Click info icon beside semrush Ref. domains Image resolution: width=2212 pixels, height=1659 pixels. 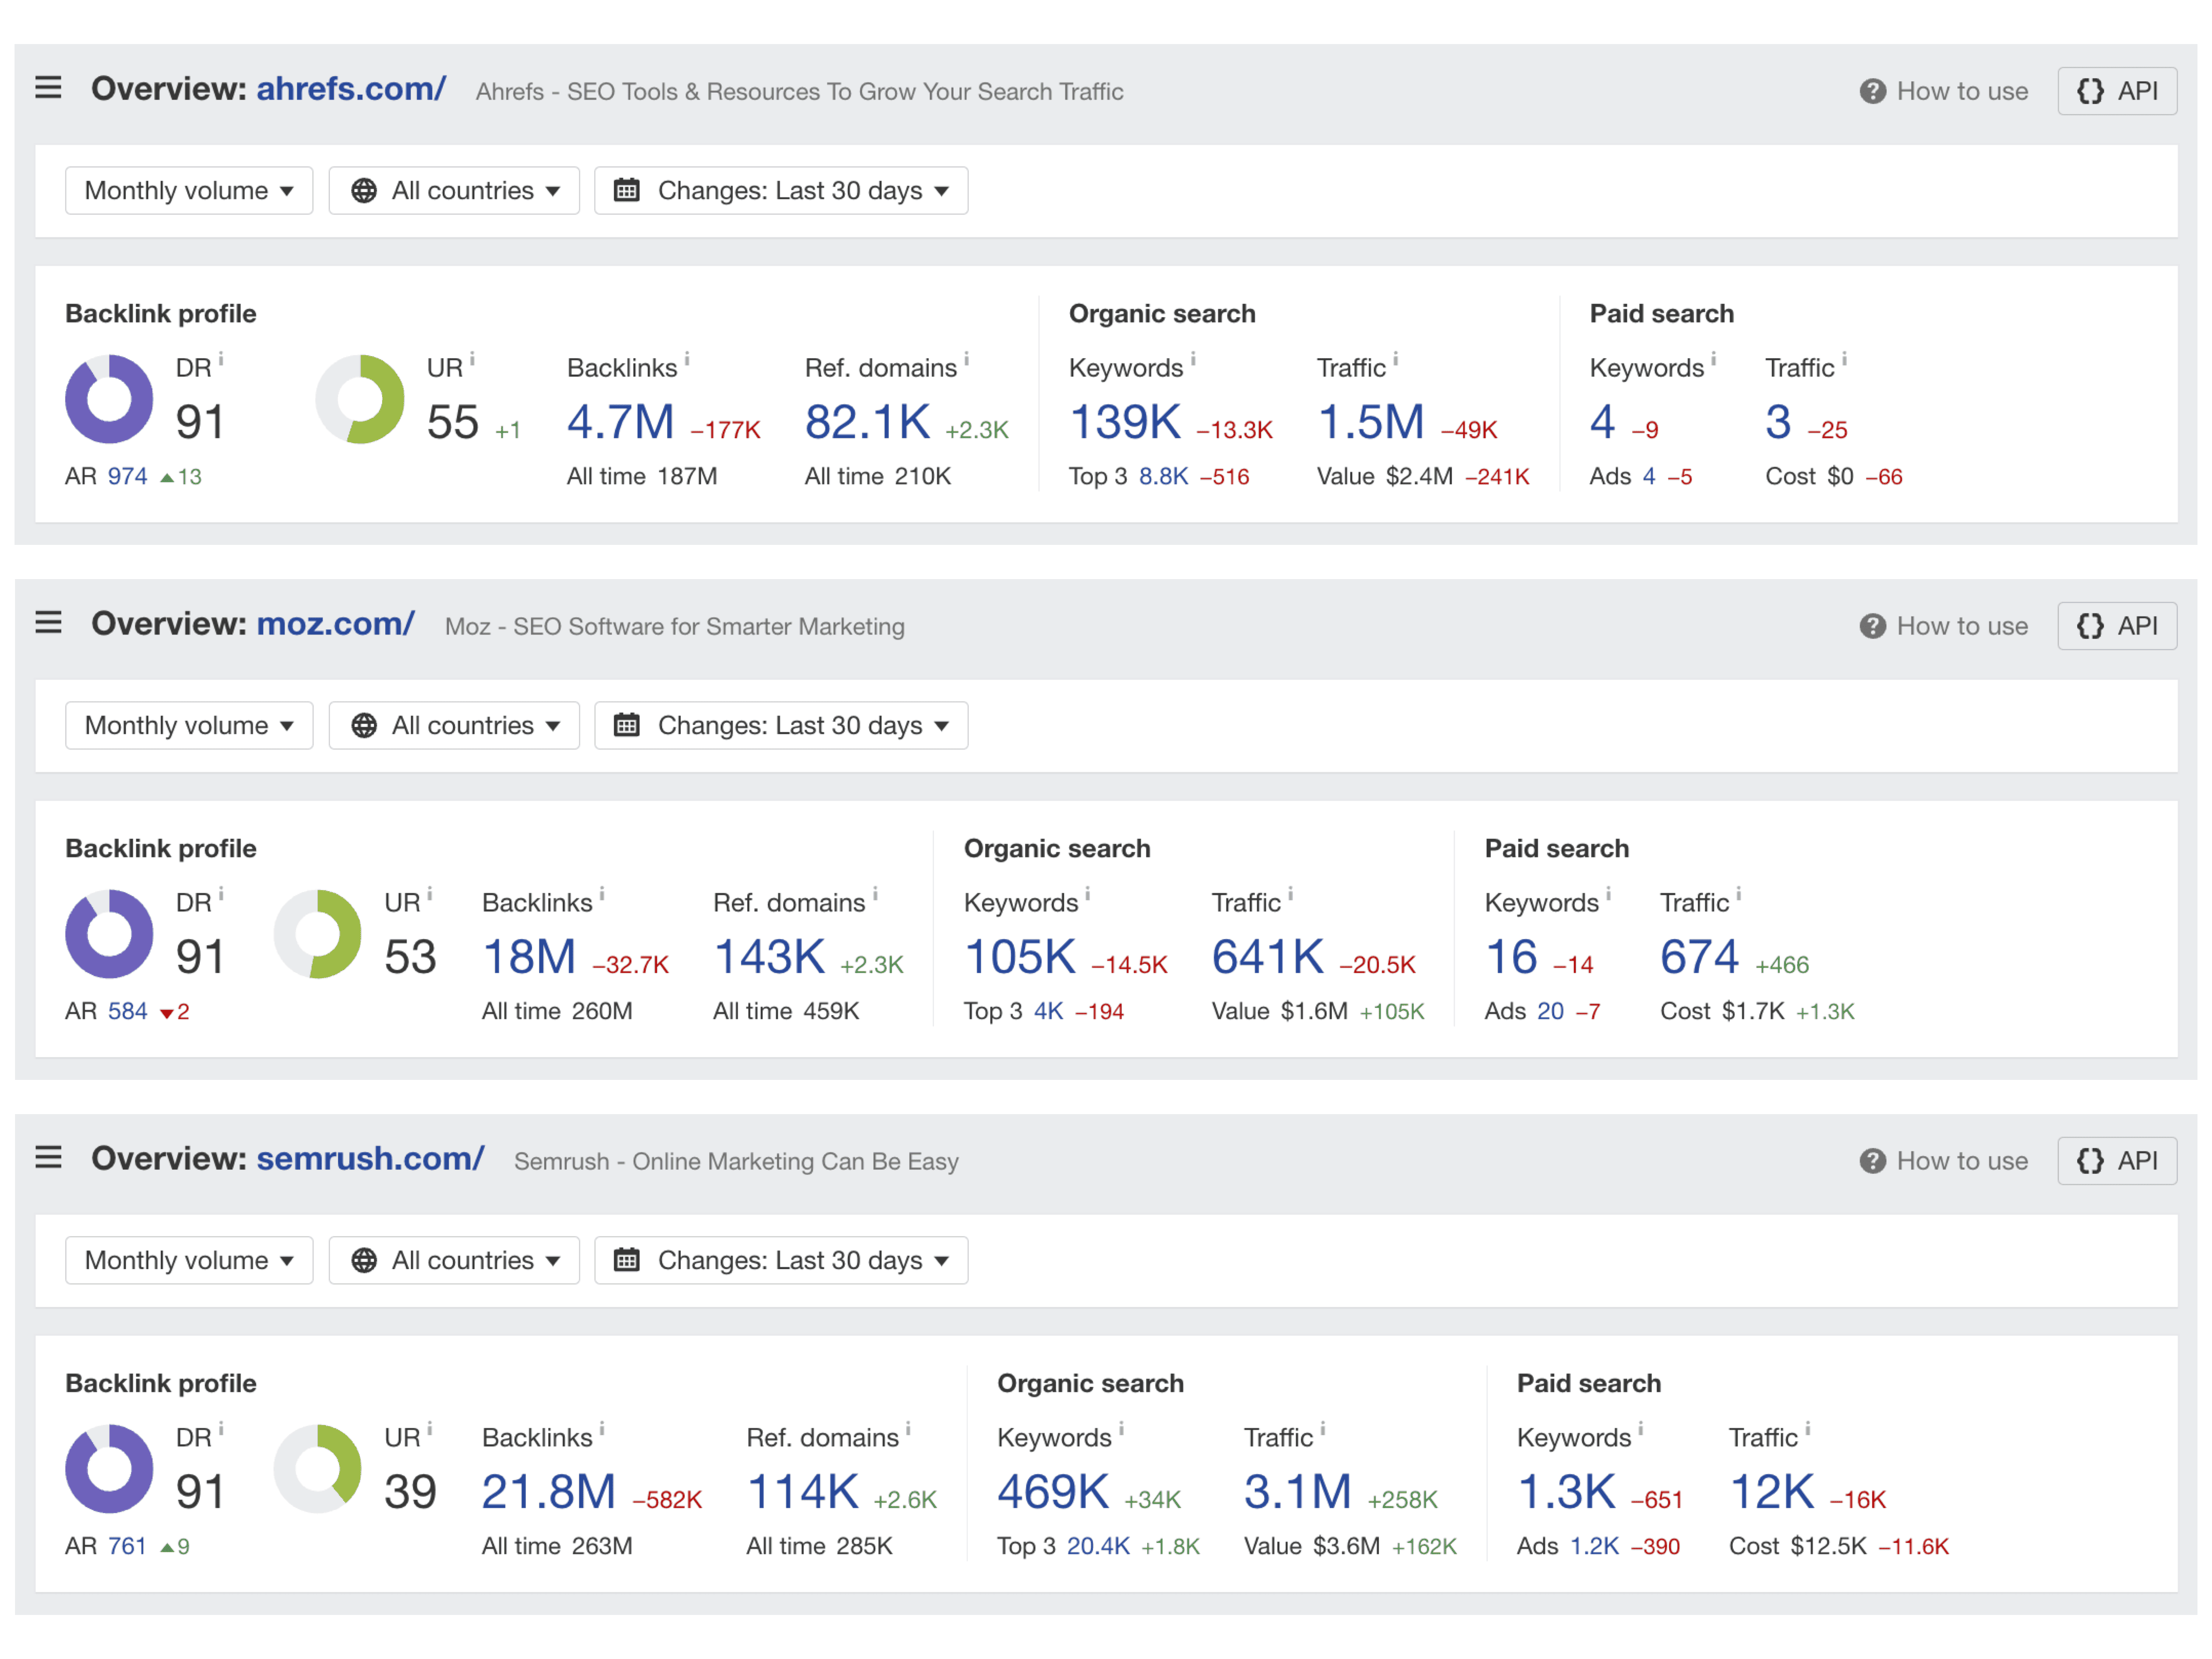[908, 1429]
